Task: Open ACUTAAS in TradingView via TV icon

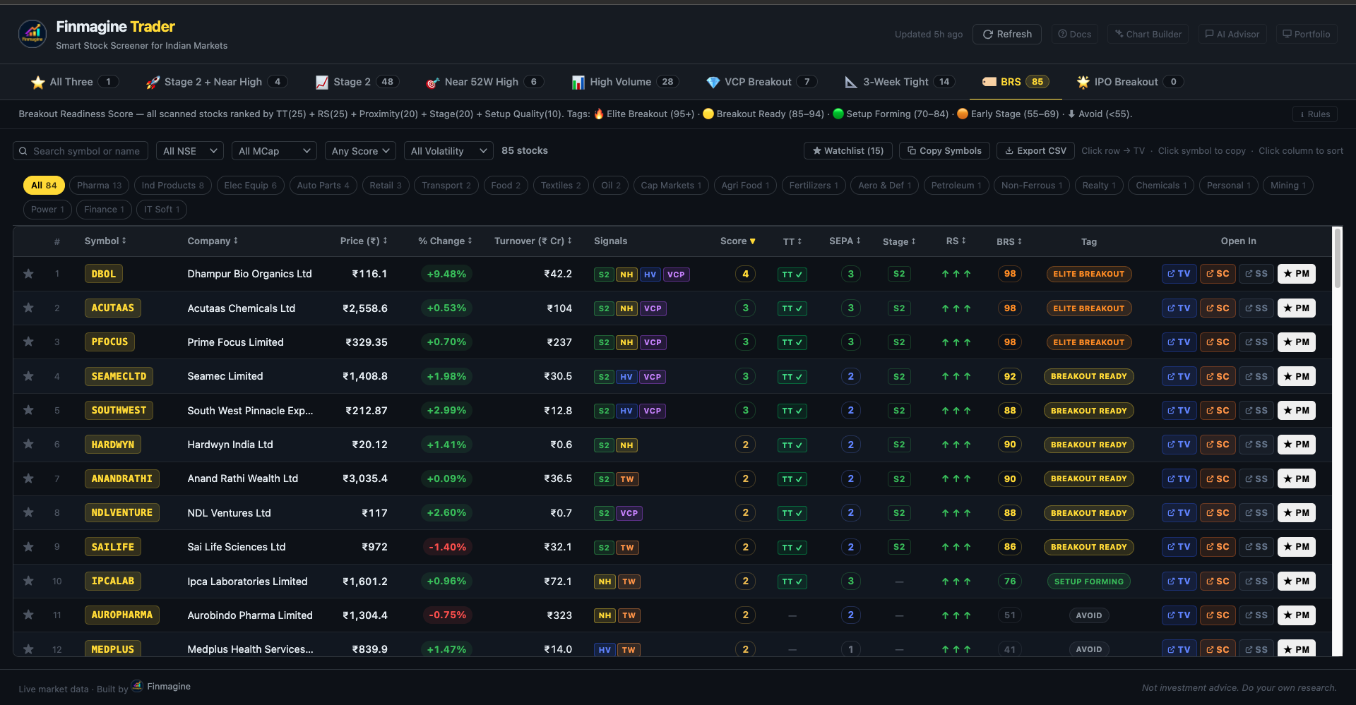Action: (1179, 308)
